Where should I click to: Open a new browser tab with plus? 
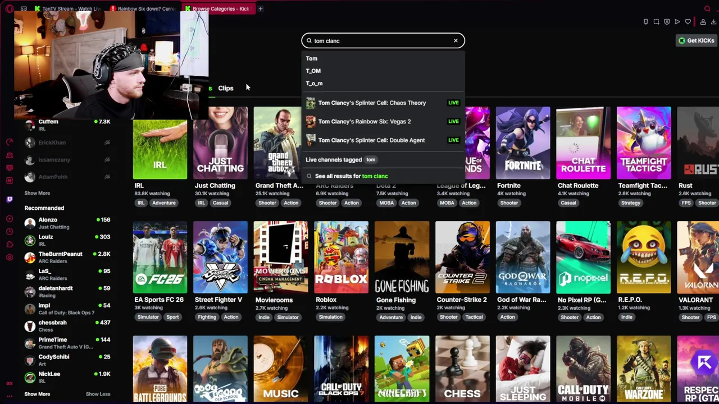click(x=260, y=8)
